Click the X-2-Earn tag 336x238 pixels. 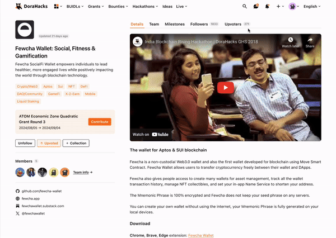pyautogui.click(x=72, y=94)
